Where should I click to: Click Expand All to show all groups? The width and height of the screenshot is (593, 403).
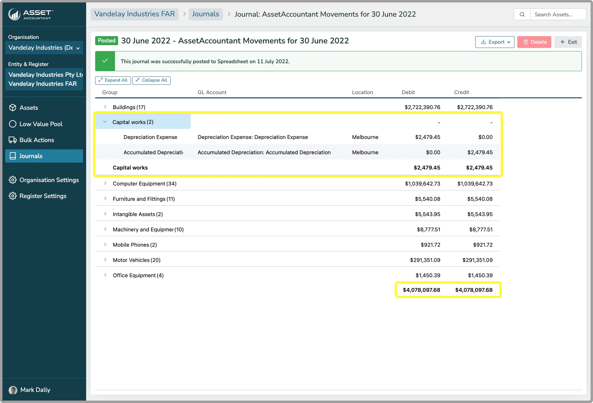tap(113, 80)
